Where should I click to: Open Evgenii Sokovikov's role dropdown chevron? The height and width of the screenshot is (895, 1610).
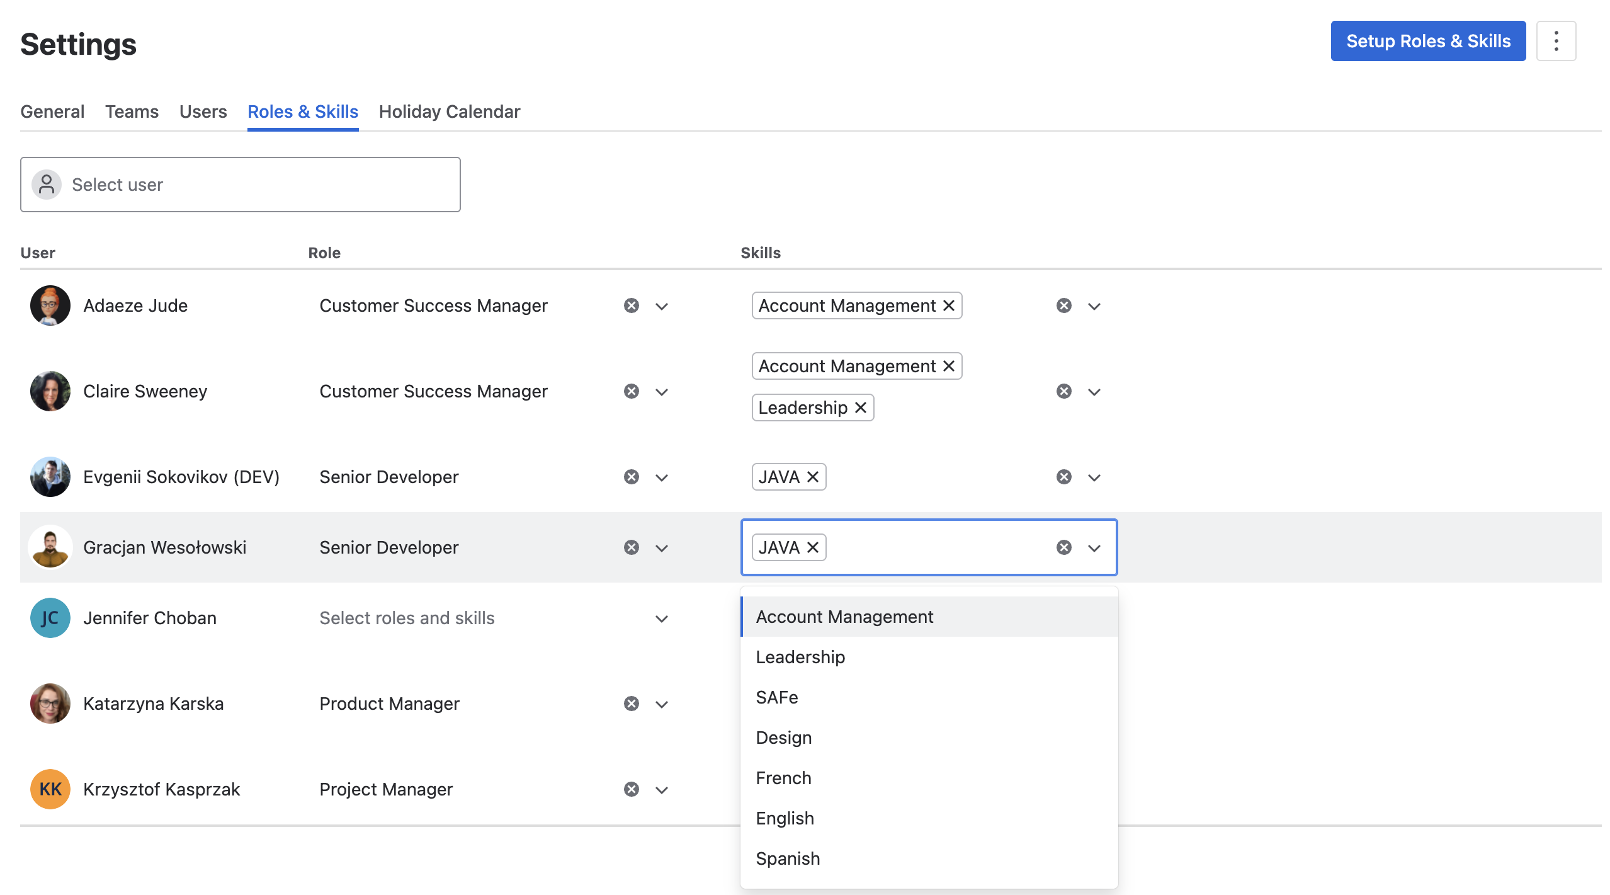point(661,477)
